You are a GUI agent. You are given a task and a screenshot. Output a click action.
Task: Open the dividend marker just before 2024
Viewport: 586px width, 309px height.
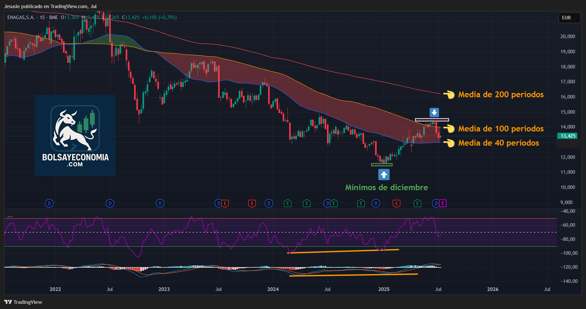coord(269,203)
